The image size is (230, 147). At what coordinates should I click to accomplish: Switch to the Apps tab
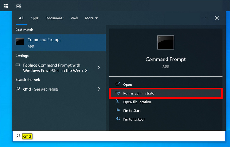click(x=34, y=18)
